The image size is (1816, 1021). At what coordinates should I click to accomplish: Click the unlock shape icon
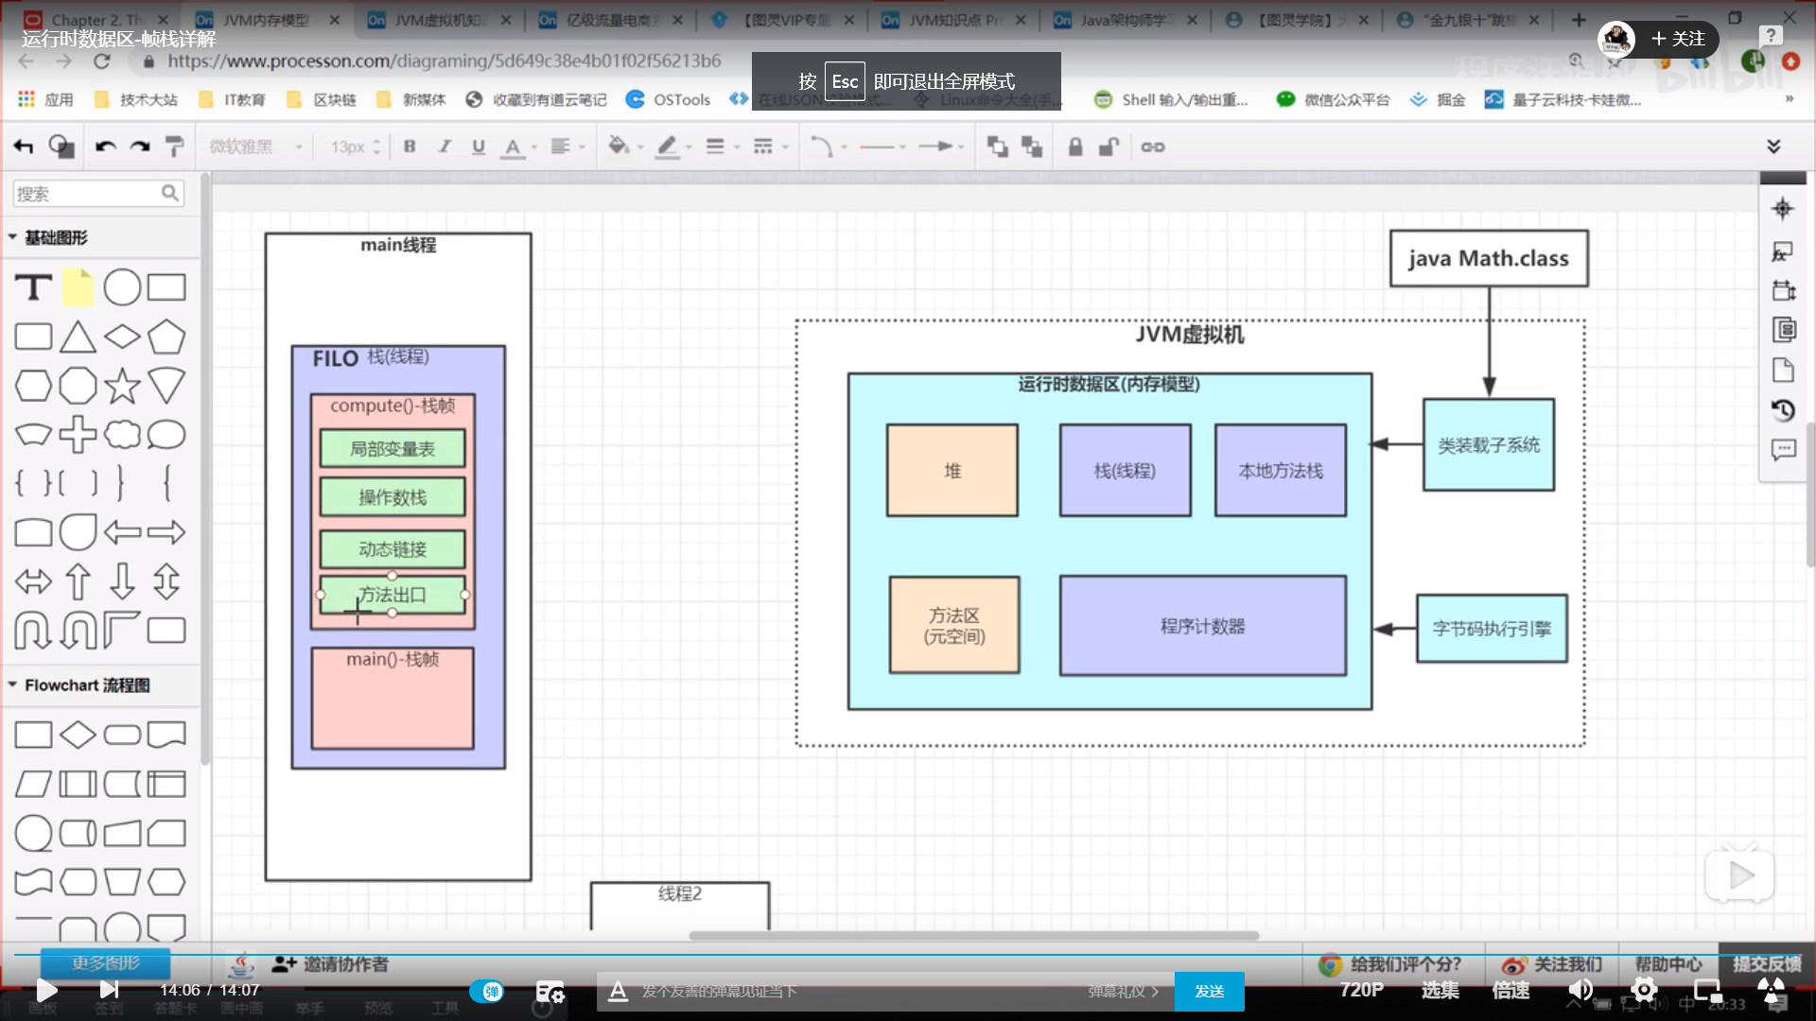(x=1109, y=147)
